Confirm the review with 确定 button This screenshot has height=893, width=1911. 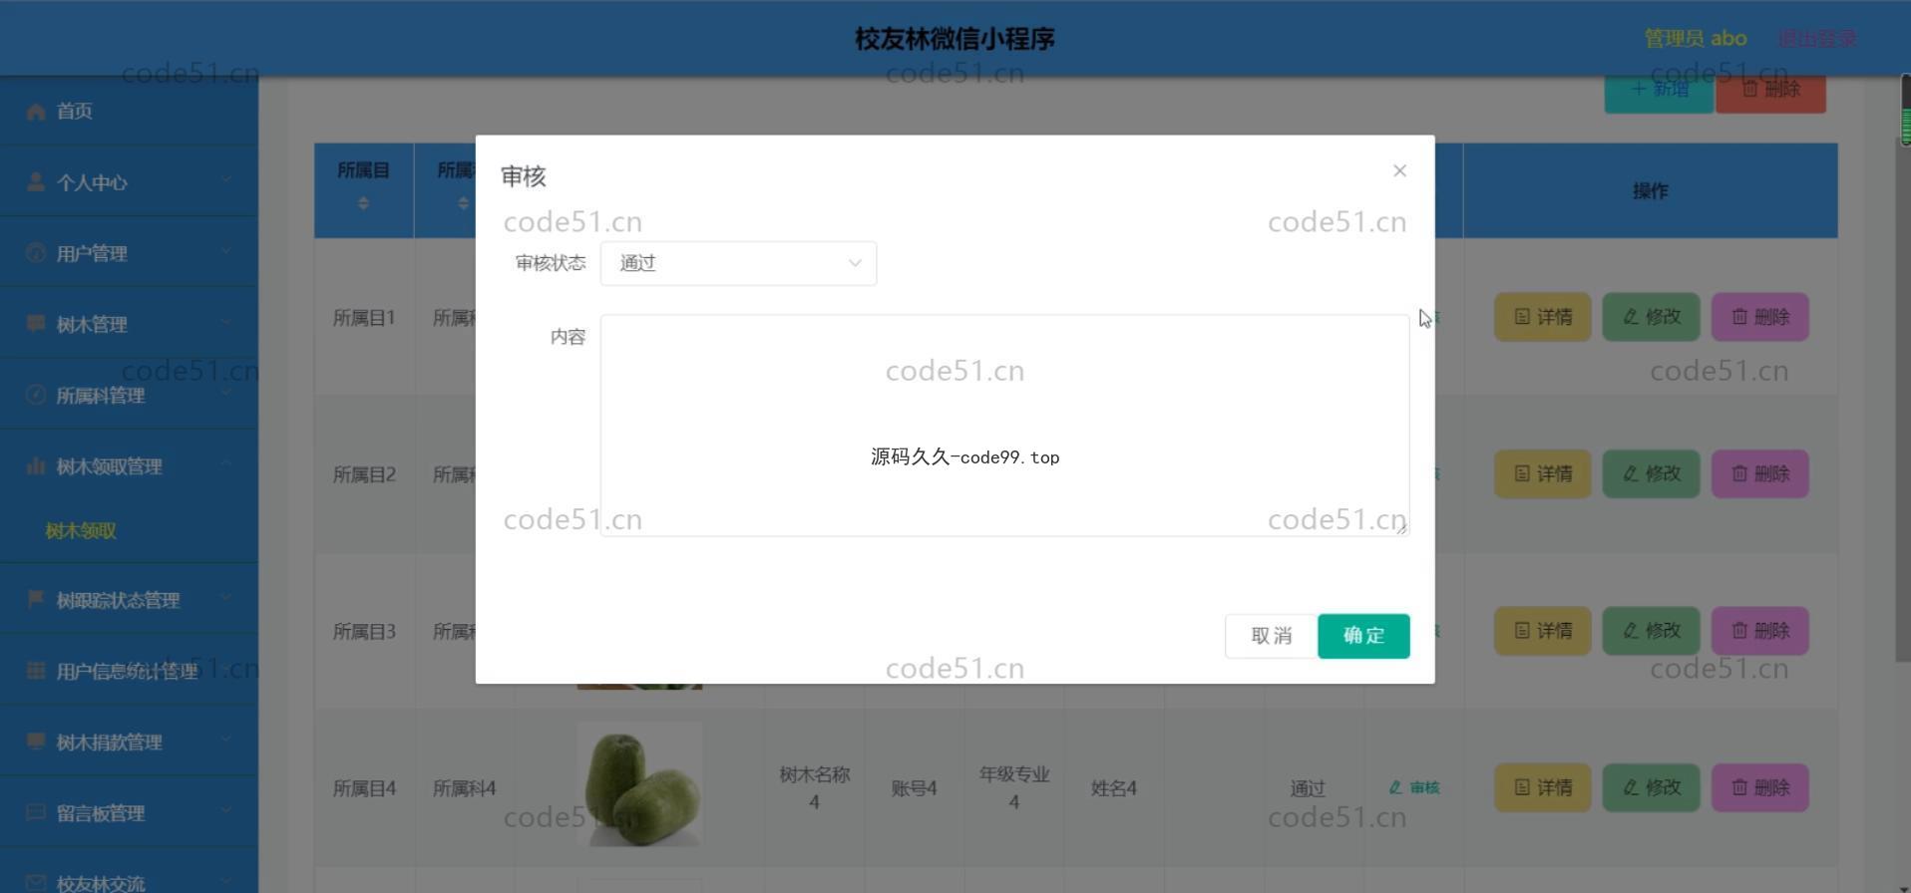[1363, 636]
